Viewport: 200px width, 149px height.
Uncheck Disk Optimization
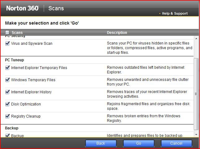[x=7, y=104]
